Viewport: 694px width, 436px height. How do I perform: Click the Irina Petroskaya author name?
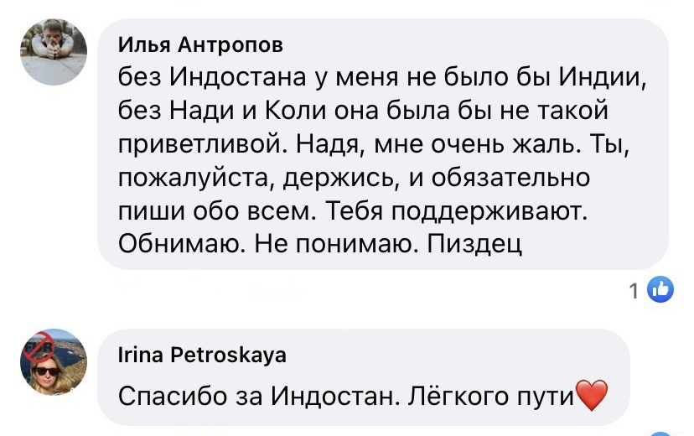tap(202, 355)
